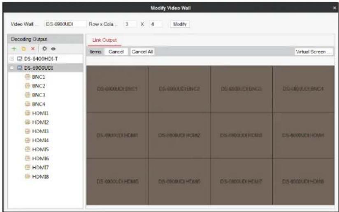
Task: Select the DS-6900UDI device row
Action: (45, 68)
